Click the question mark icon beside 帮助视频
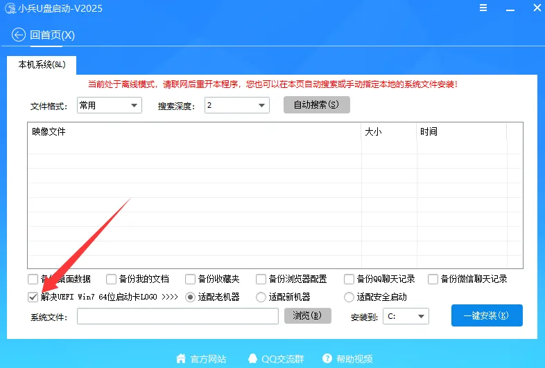This screenshot has height=368, width=545. (x=327, y=358)
